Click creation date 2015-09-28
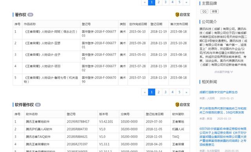251x152 pixels. coord(138,43)
